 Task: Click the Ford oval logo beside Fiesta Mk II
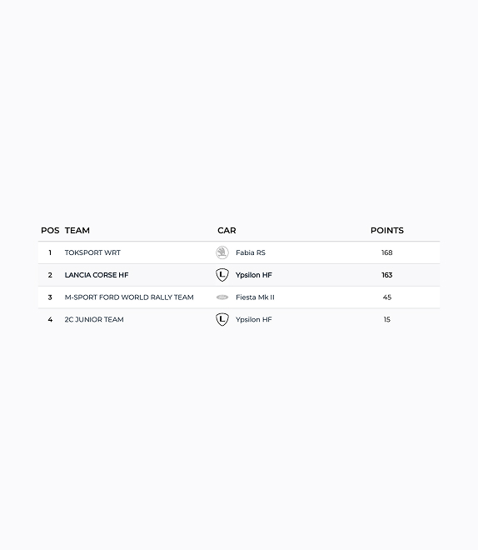tap(222, 297)
